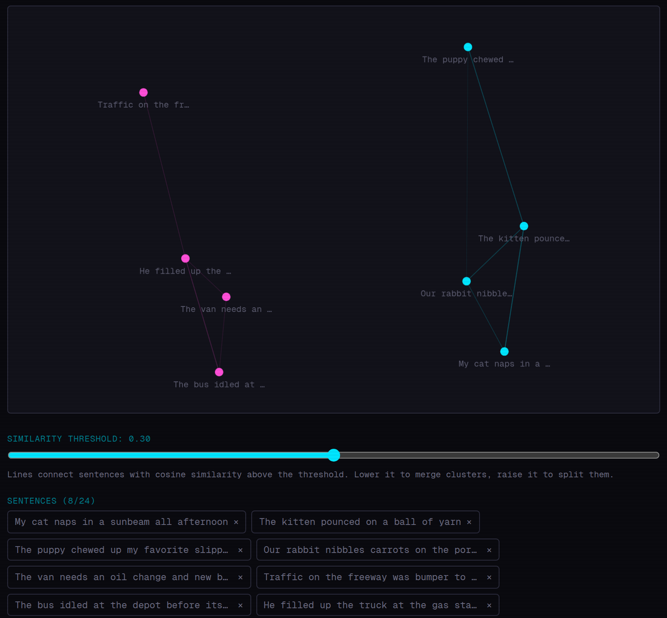This screenshot has height=618, width=667.
Task: Click the pink 'The bus idled at' node
Action: tap(219, 372)
